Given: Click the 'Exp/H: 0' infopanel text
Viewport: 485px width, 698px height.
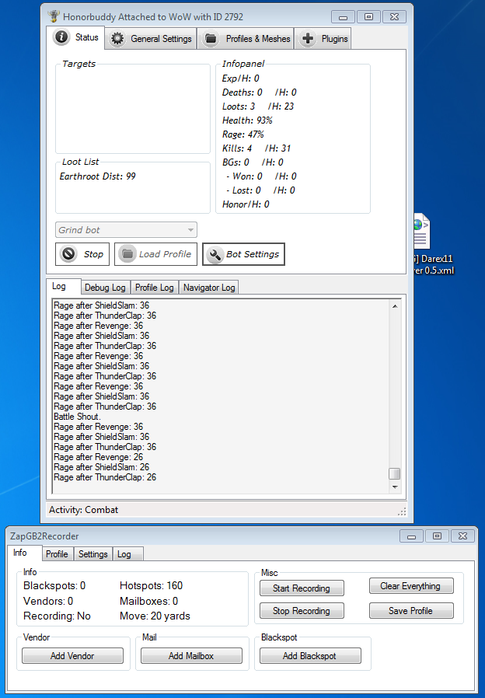Looking at the screenshot, I should tap(241, 79).
